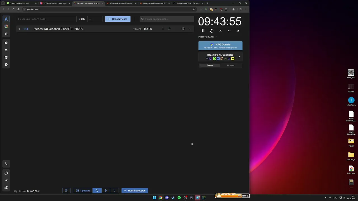Open the Telegram link icon
358x201 pixels.
point(6,180)
